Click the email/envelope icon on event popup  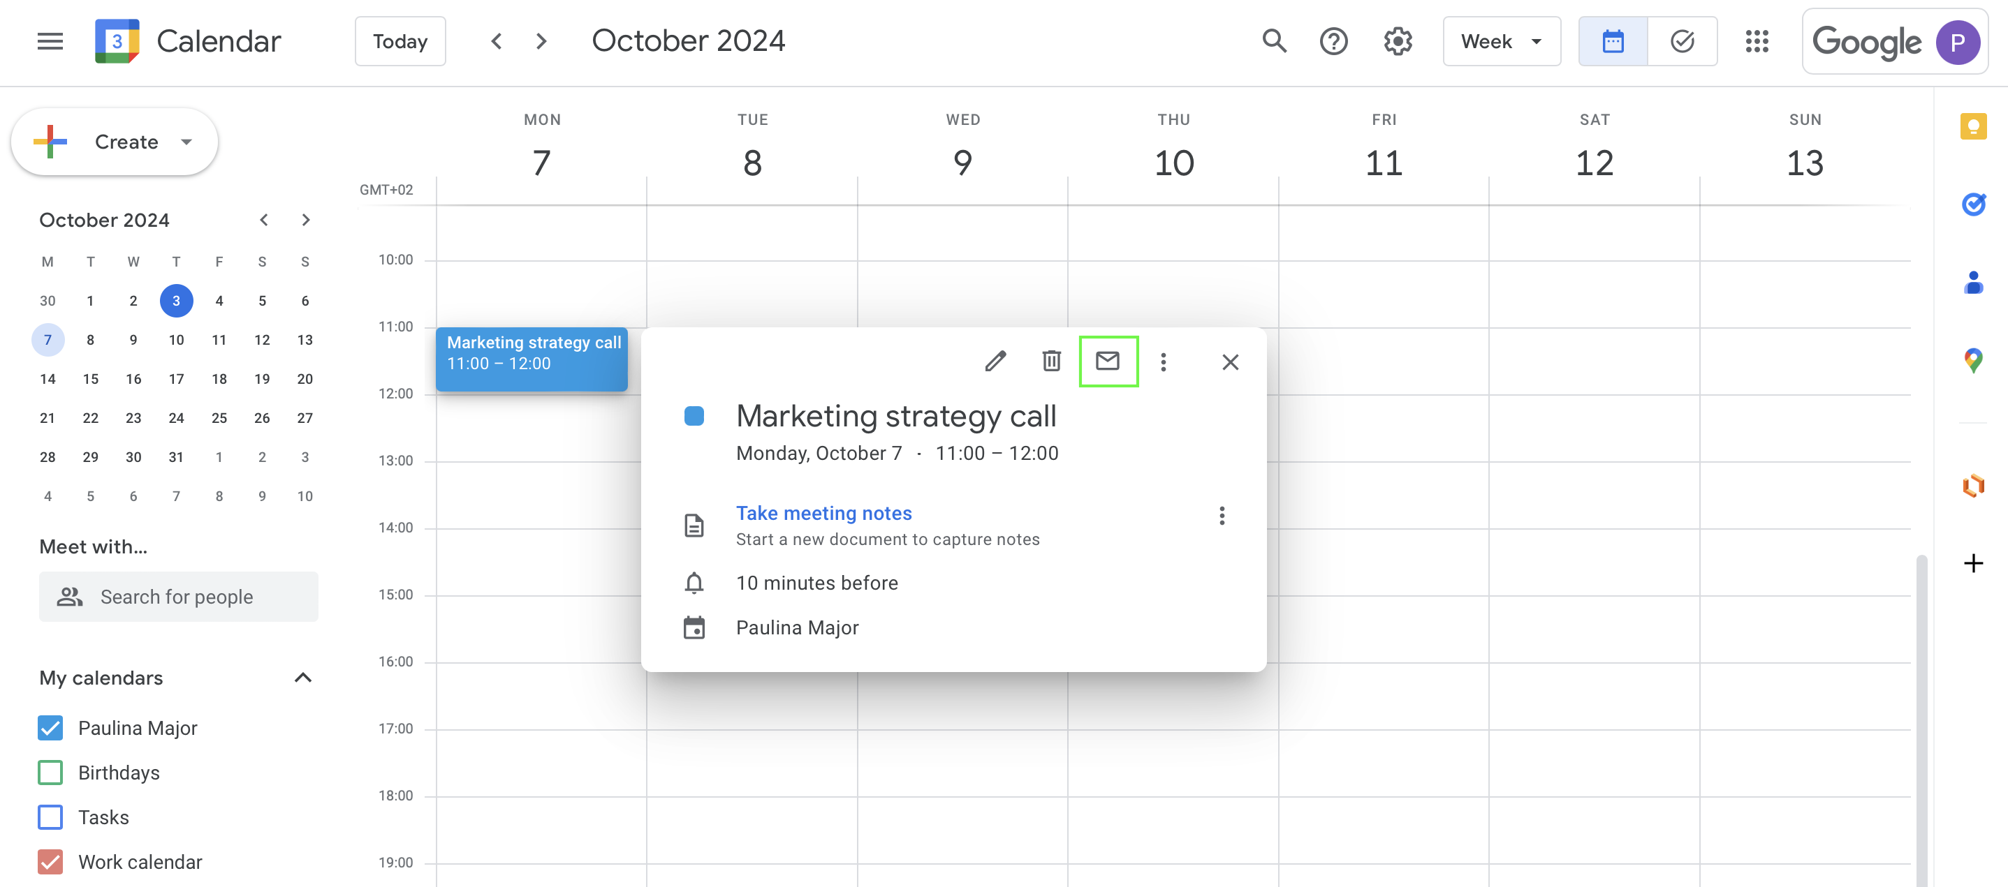(1108, 359)
